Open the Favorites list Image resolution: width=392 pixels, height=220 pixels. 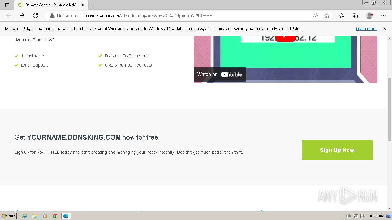click(342, 16)
